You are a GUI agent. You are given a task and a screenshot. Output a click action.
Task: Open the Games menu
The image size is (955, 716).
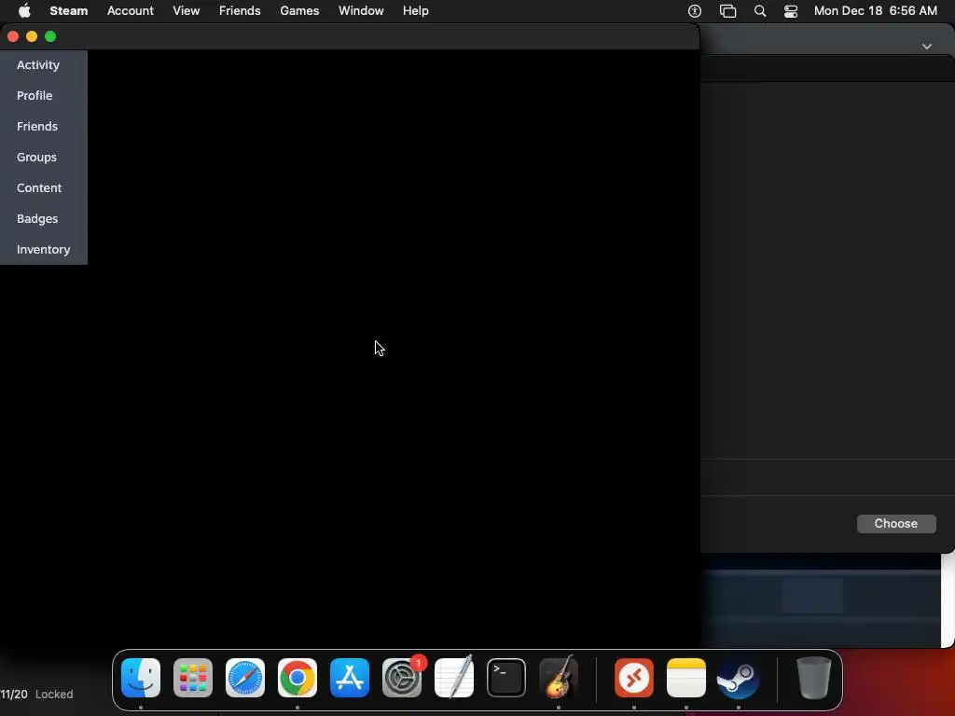pyautogui.click(x=299, y=11)
